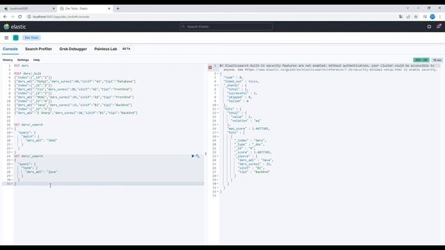The height and width of the screenshot is (250, 445).
Task: Open the console Help
Action: pyautogui.click(x=37, y=60)
